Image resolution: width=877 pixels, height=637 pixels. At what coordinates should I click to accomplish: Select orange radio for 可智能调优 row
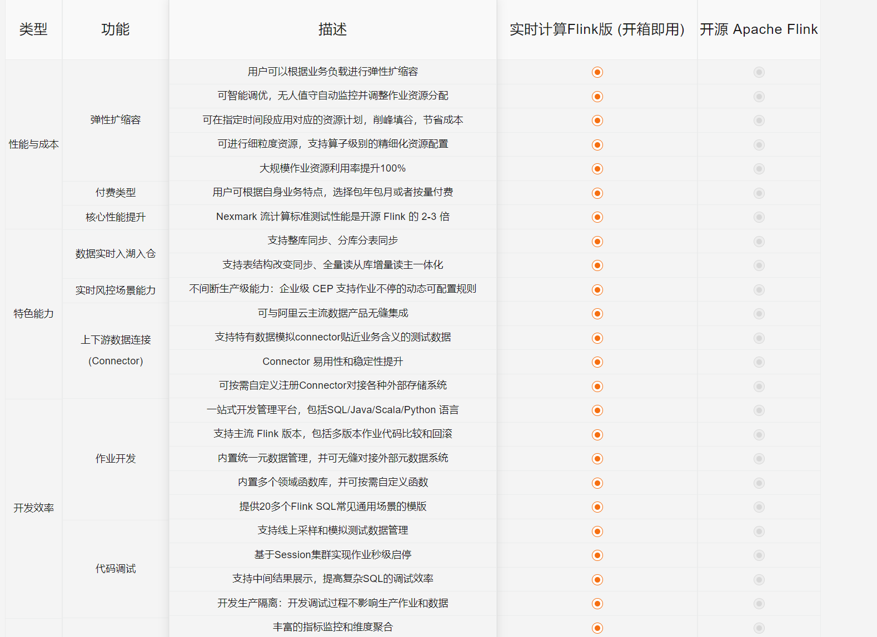tap(597, 97)
